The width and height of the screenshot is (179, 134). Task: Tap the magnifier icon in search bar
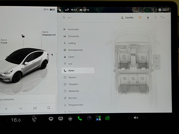tap(64, 17)
